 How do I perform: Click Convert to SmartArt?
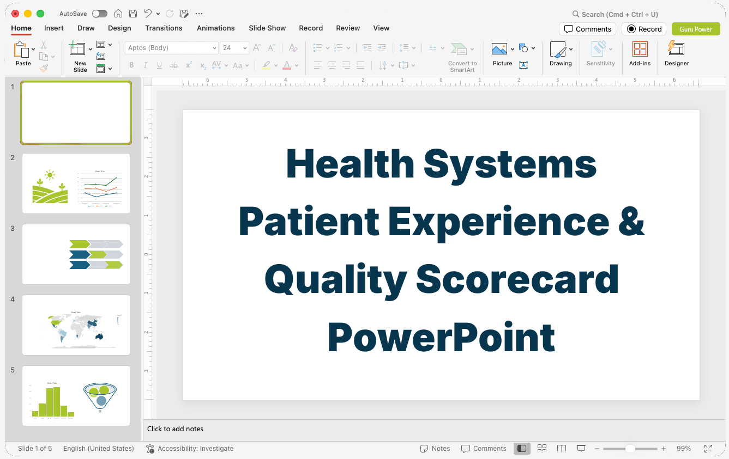pyautogui.click(x=462, y=57)
